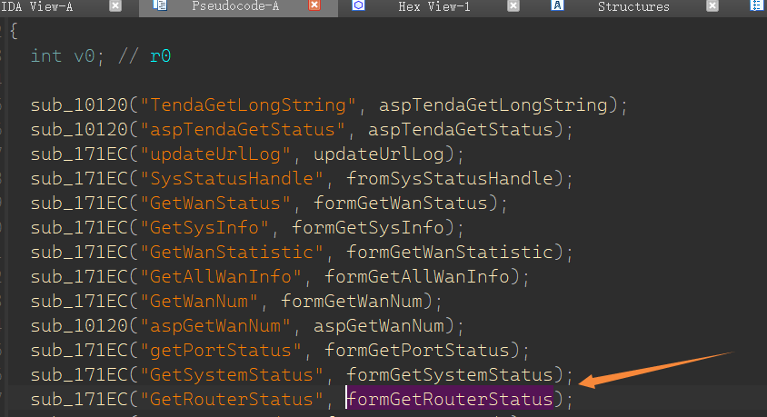Click the tab icon right of Structures' close button

[x=757, y=6]
